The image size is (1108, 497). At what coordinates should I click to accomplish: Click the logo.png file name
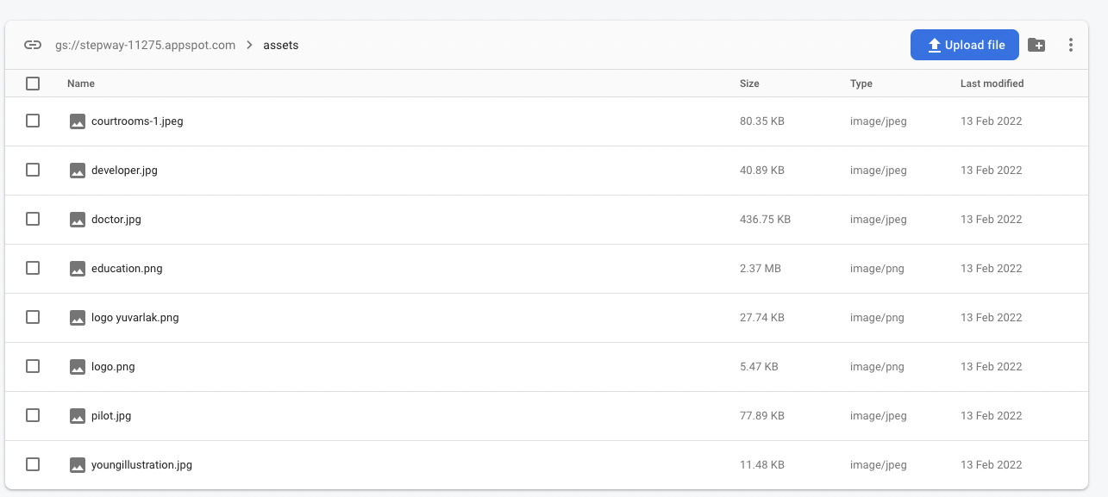click(x=113, y=367)
